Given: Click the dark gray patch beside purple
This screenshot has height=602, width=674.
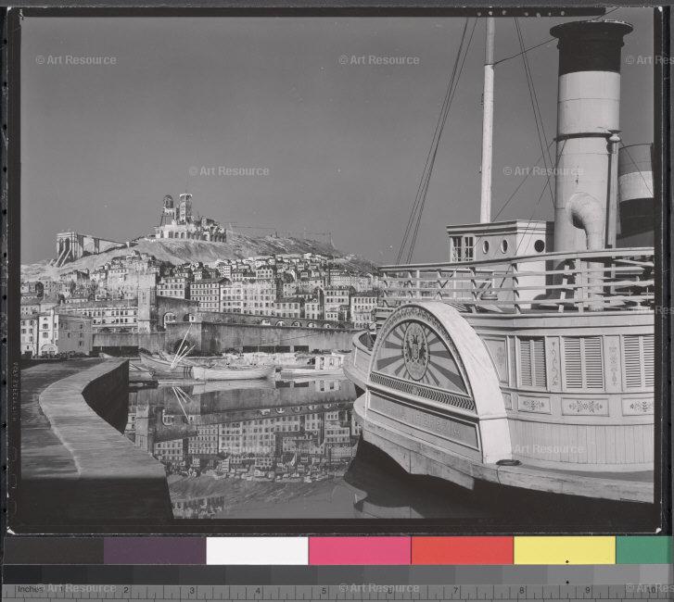Looking at the screenshot, I should [54, 550].
